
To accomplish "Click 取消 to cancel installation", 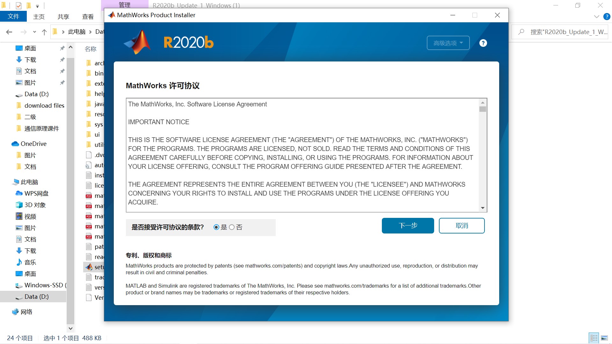I will click(462, 226).
